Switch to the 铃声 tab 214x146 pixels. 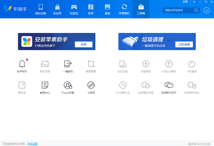91,9
